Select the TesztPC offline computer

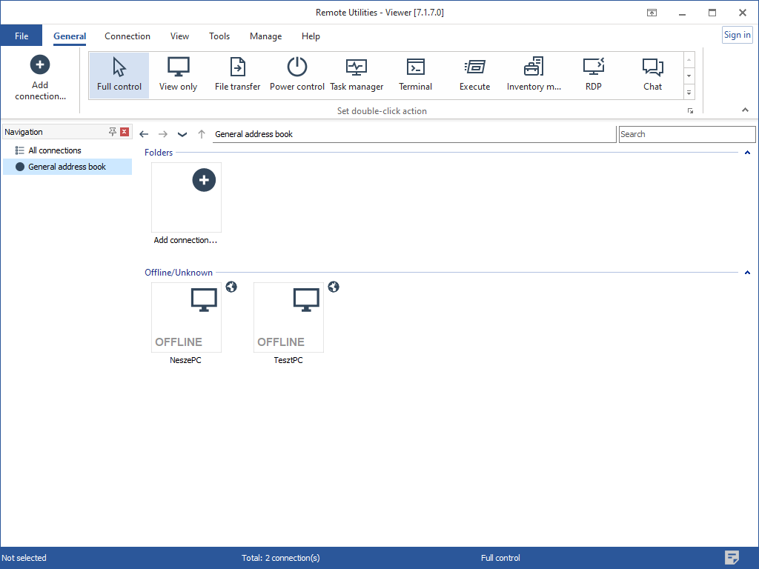tap(288, 323)
